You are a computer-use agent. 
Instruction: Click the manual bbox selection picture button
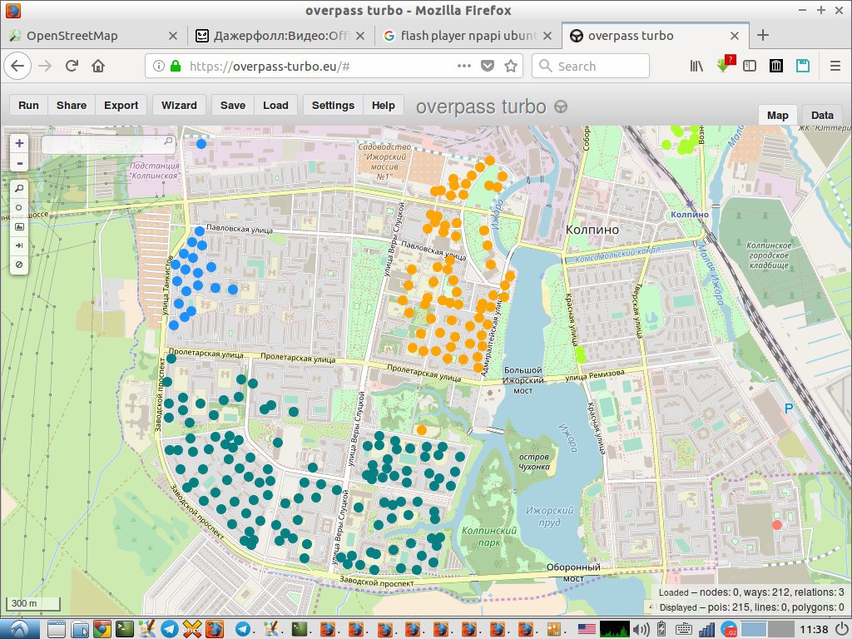point(19,226)
